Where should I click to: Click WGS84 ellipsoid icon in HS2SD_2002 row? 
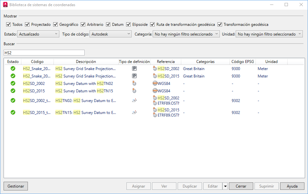(155, 83)
